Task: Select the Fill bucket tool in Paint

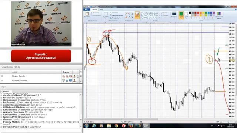Action: coord(129,14)
